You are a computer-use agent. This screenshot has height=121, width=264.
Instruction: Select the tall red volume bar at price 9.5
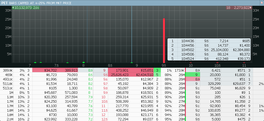point(164,41)
